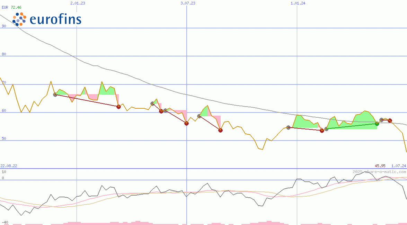Click the gray marker just before 1.01.24
The image size is (407, 225).
click(288, 127)
